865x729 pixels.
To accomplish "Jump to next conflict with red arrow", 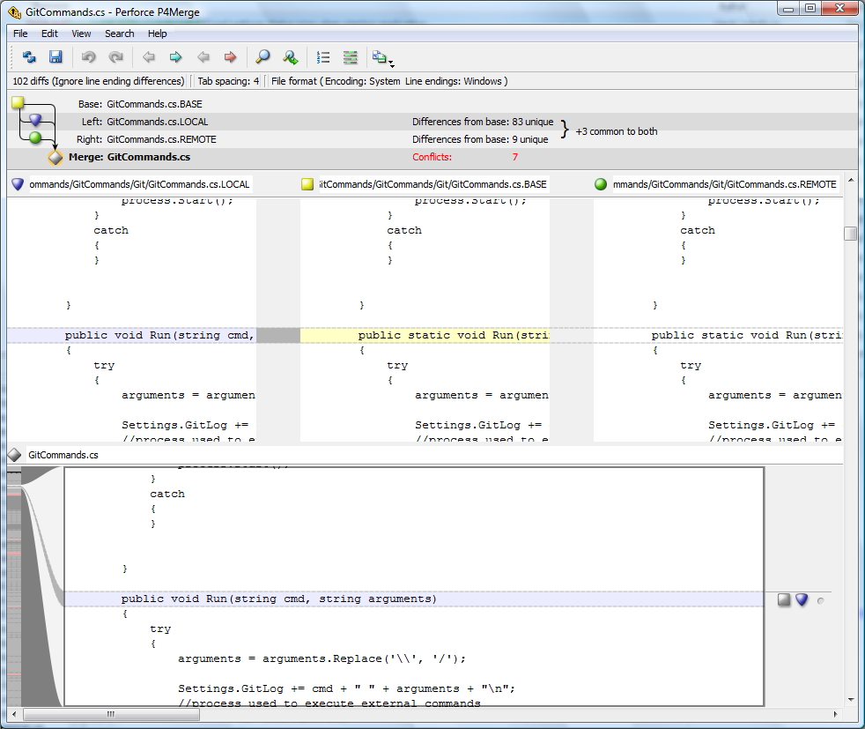I will point(230,56).
